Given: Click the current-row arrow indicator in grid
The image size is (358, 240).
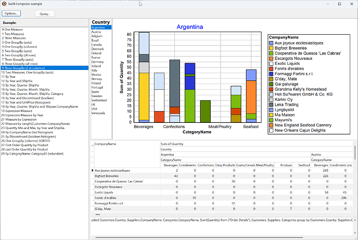Looking at the screenshot, I should 92,171.
